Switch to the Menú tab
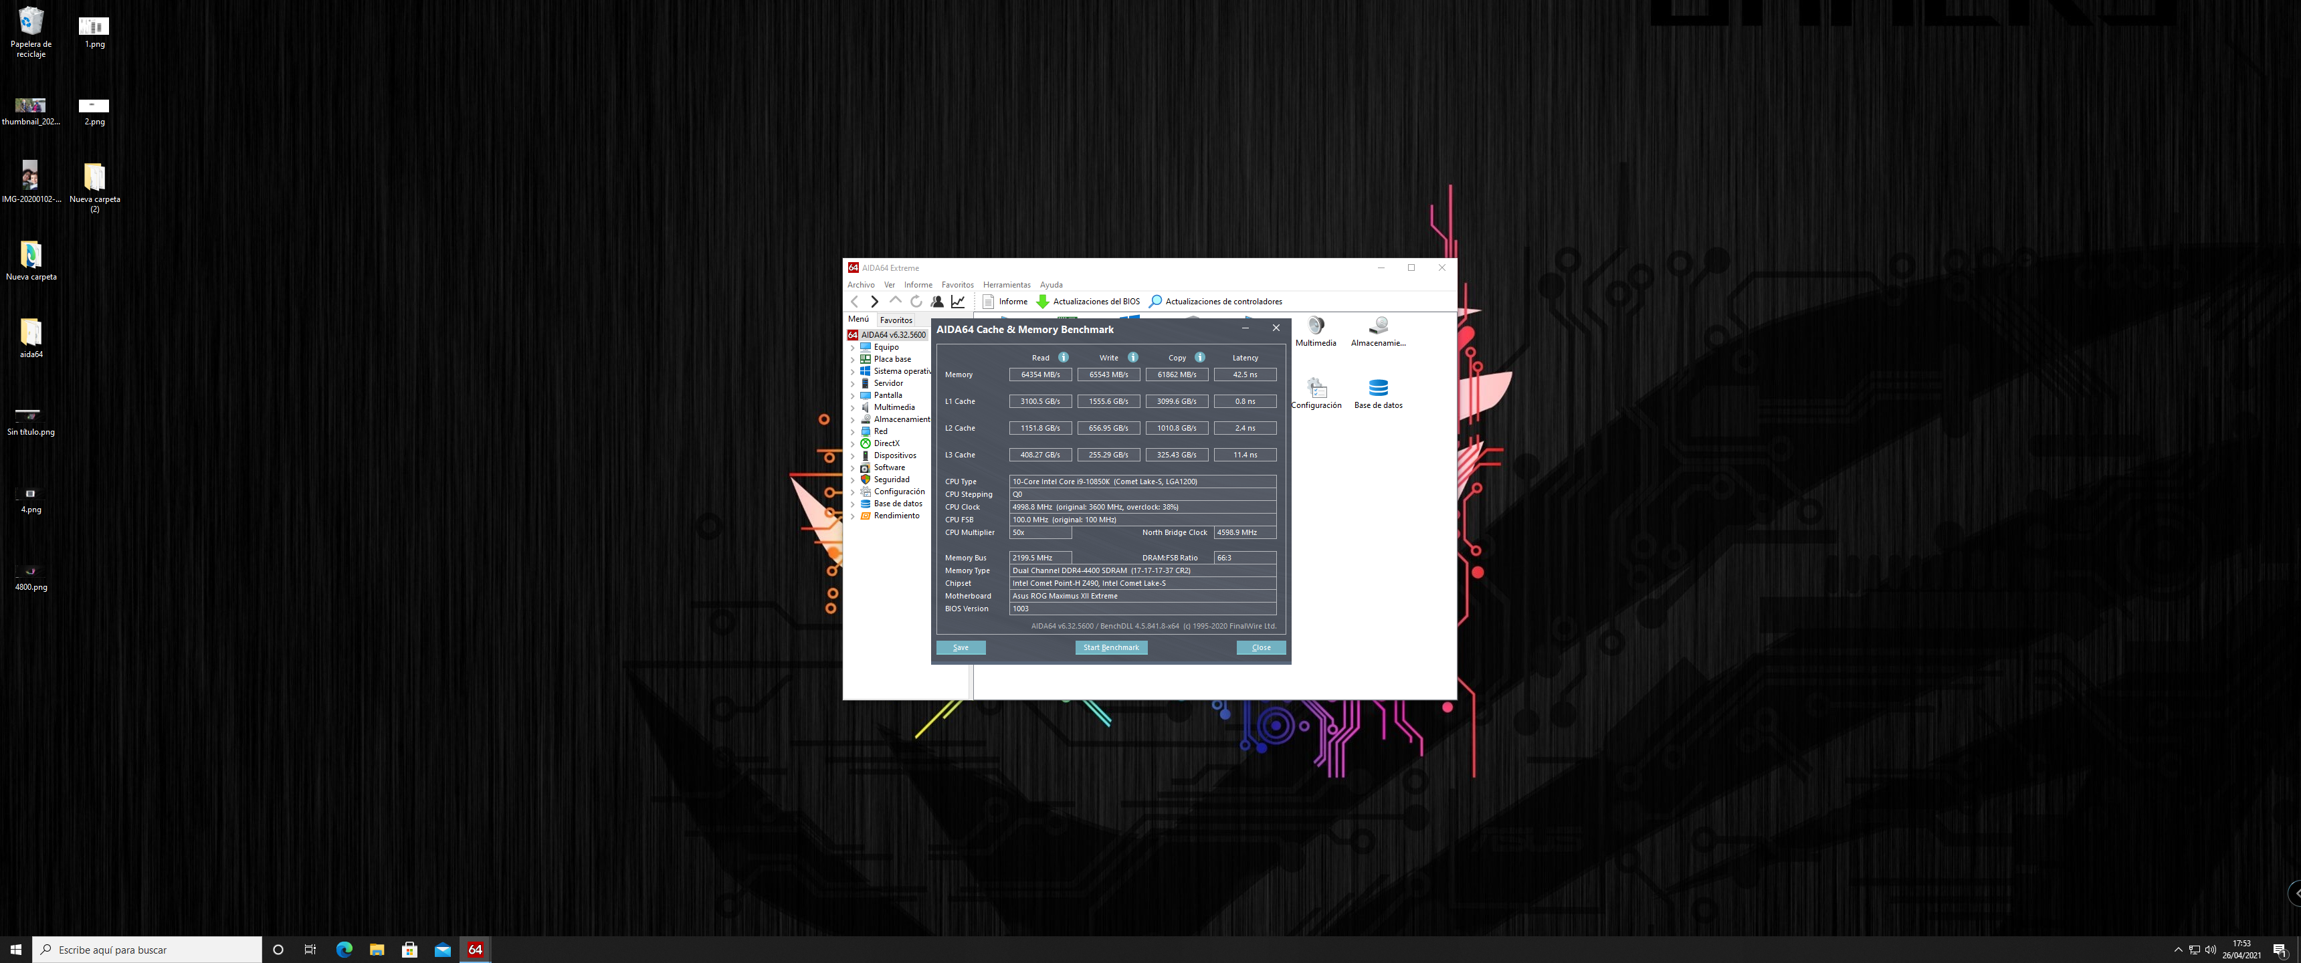This screenshot has height=963, width=2301. click(x=858, y=319)
